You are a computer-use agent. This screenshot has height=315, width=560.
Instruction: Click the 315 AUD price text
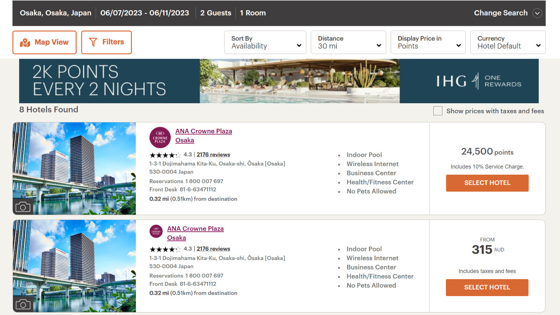coord(488,250)
